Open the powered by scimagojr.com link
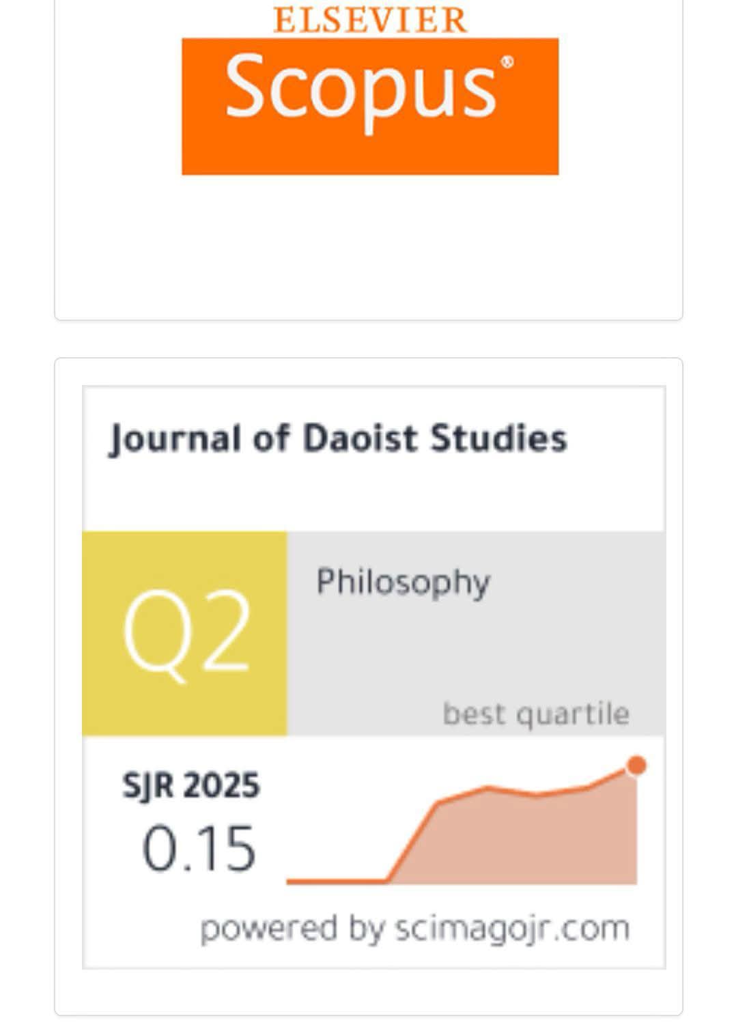 414,929
